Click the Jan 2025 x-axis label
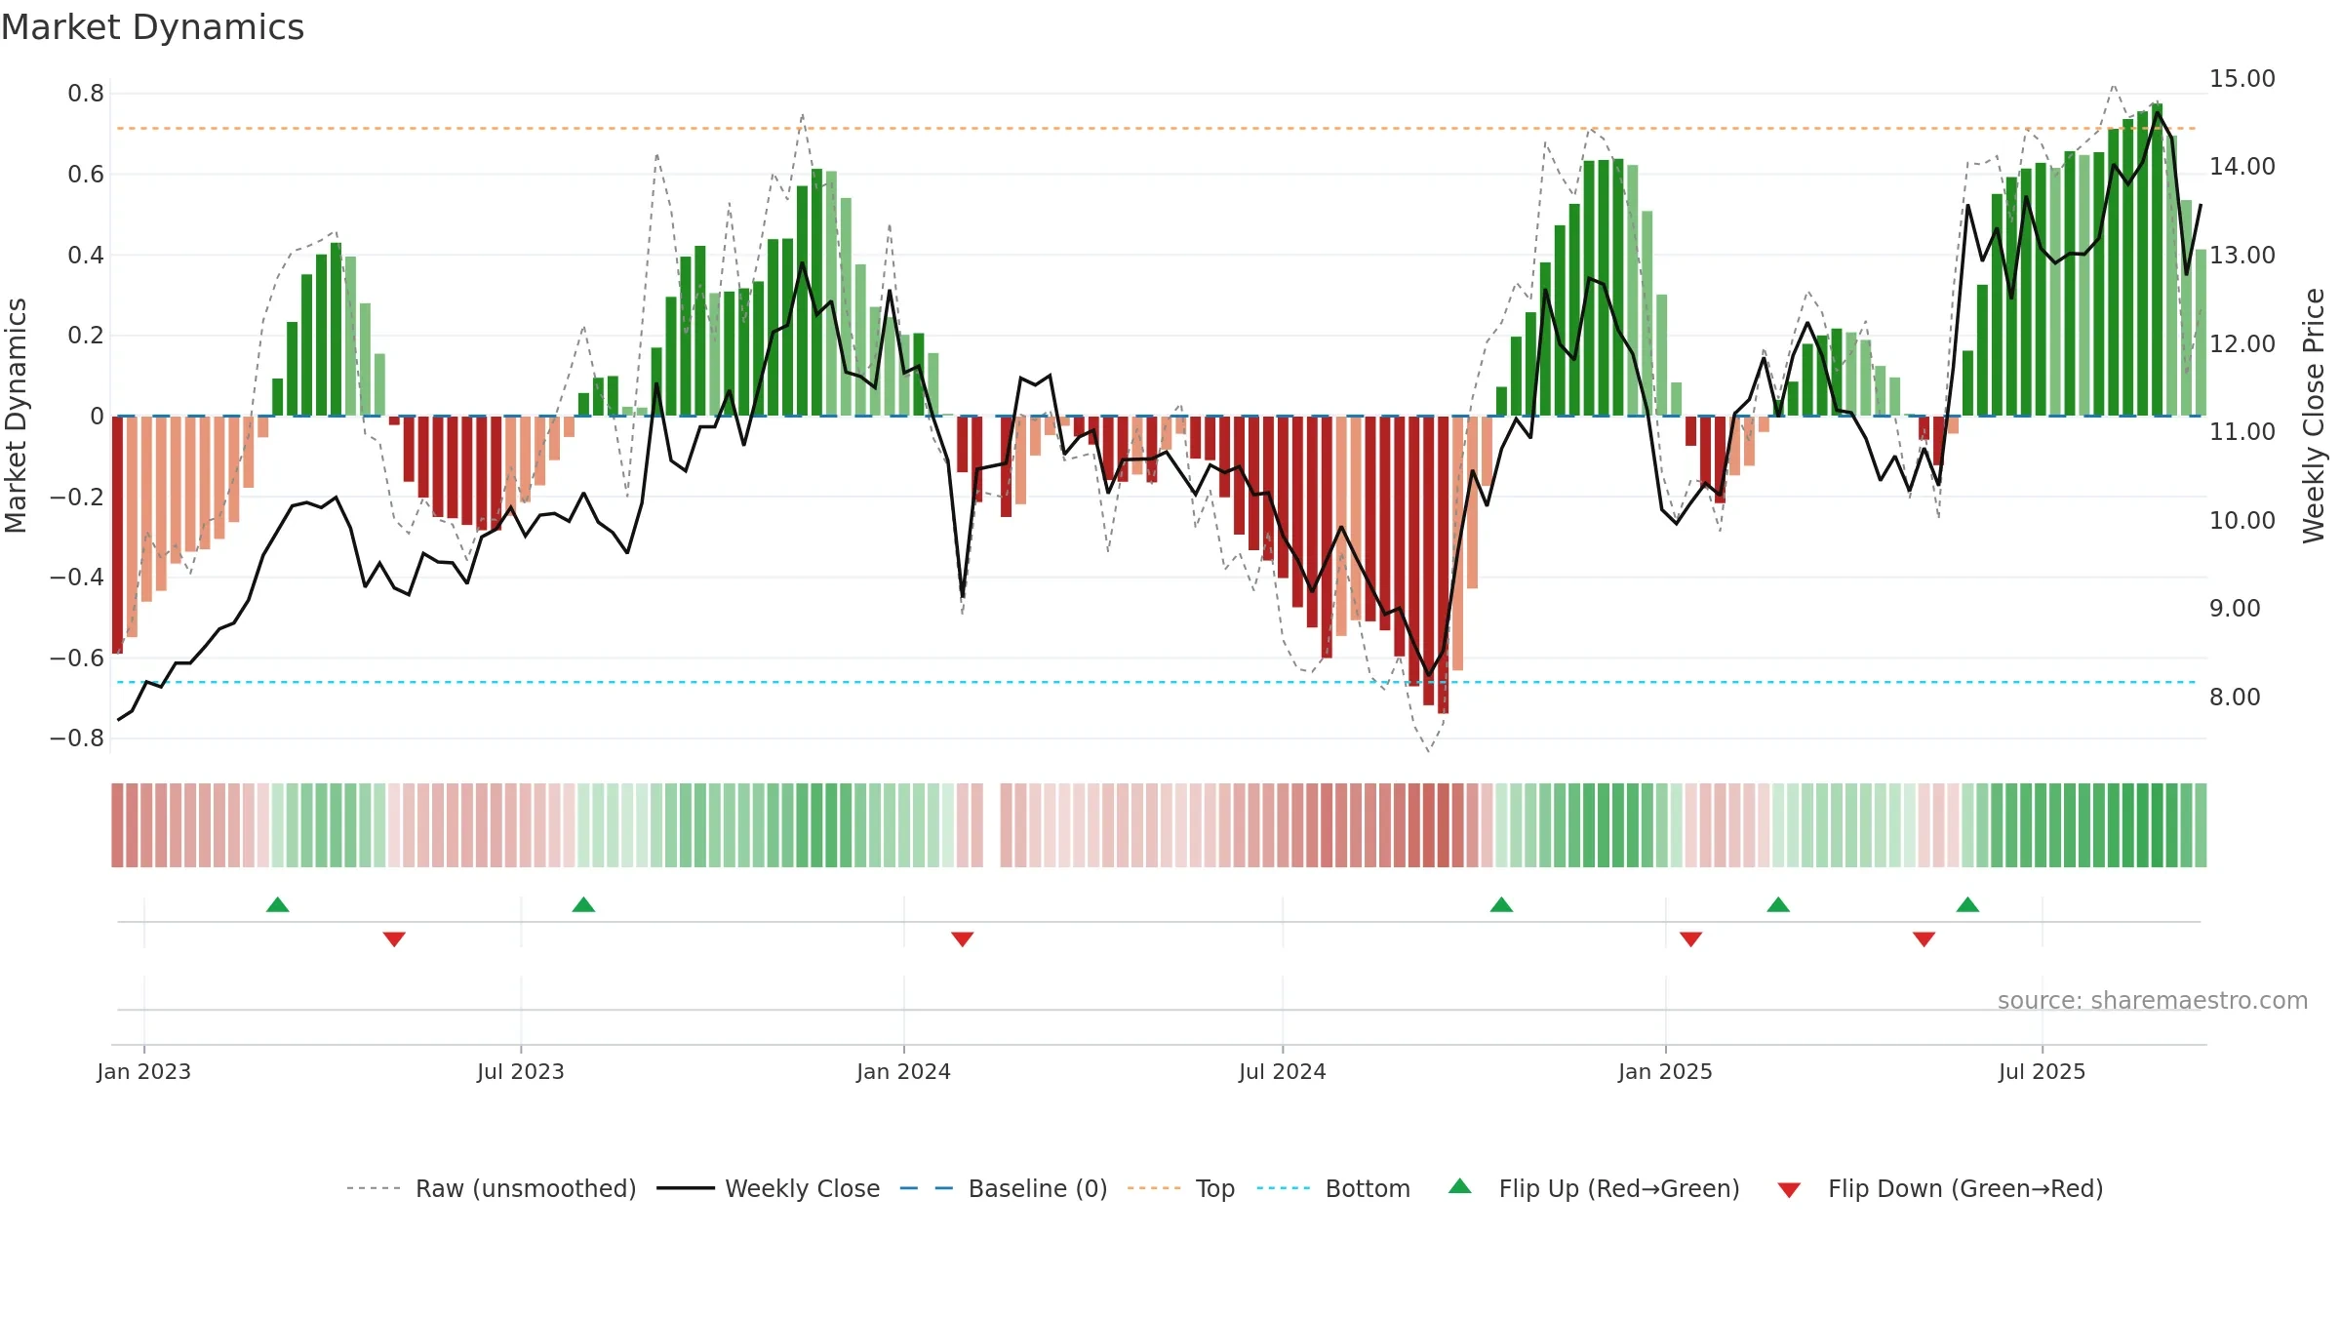The width and height of the screenshot is (2341, 1317). 1666,1071
